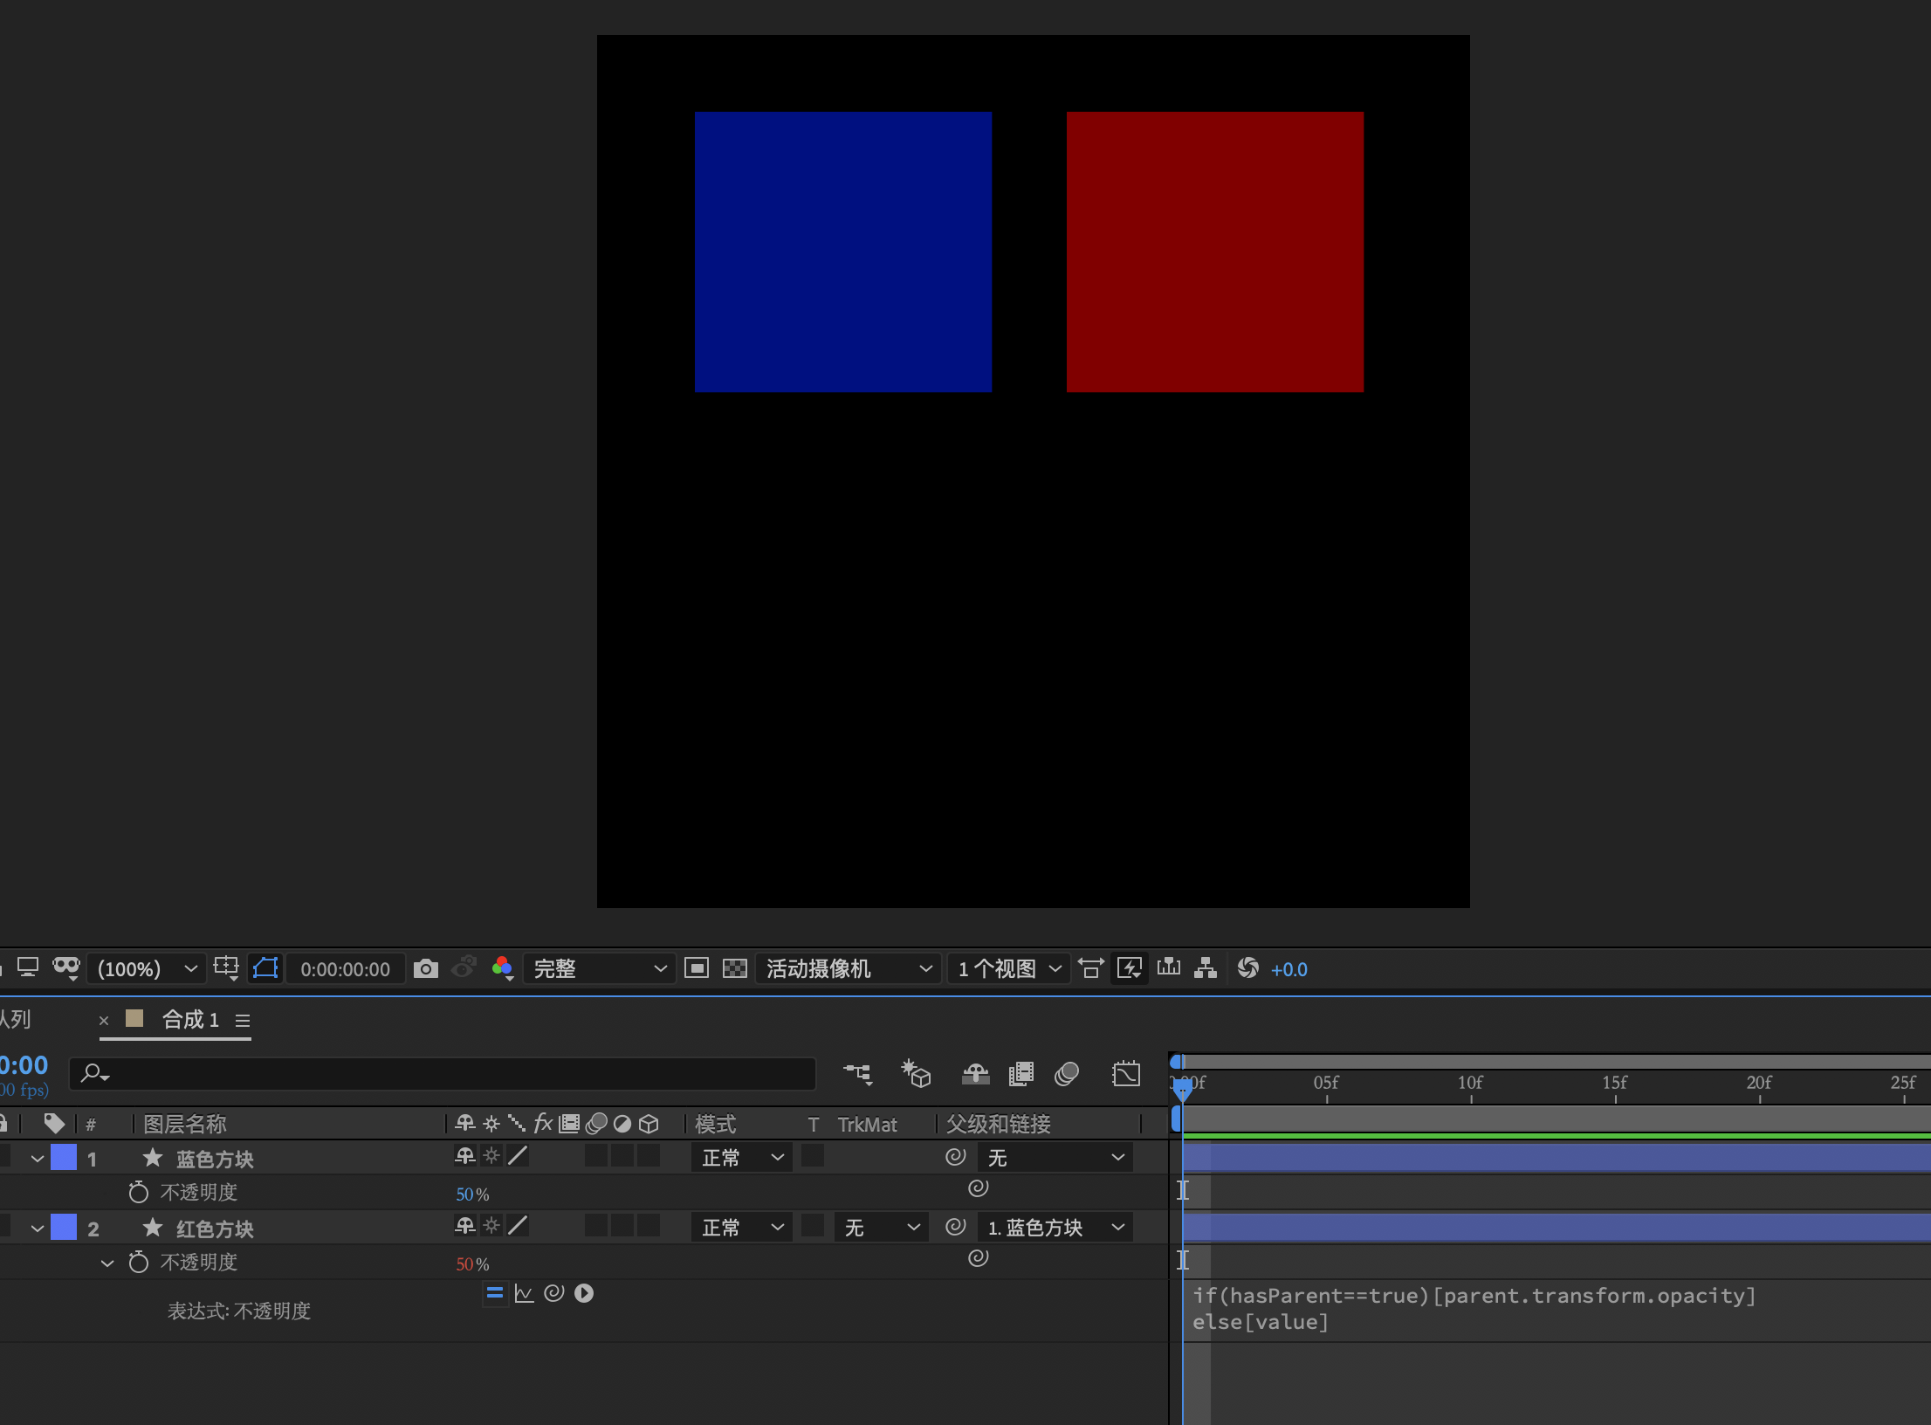Toggle stopwatch for 红色方块 opacity
This screenshot has width=1931, height=1425.
(138, 1263)
